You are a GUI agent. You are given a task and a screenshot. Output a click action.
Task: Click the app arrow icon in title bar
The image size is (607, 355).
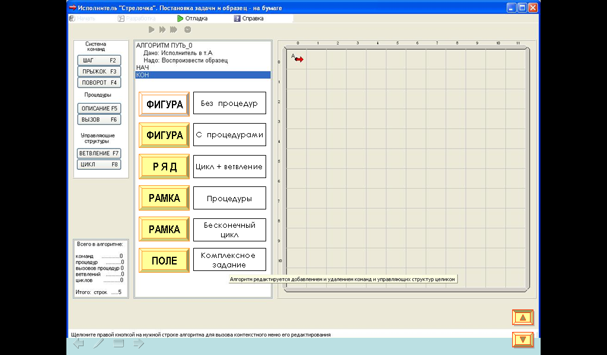tap(72, 7)
